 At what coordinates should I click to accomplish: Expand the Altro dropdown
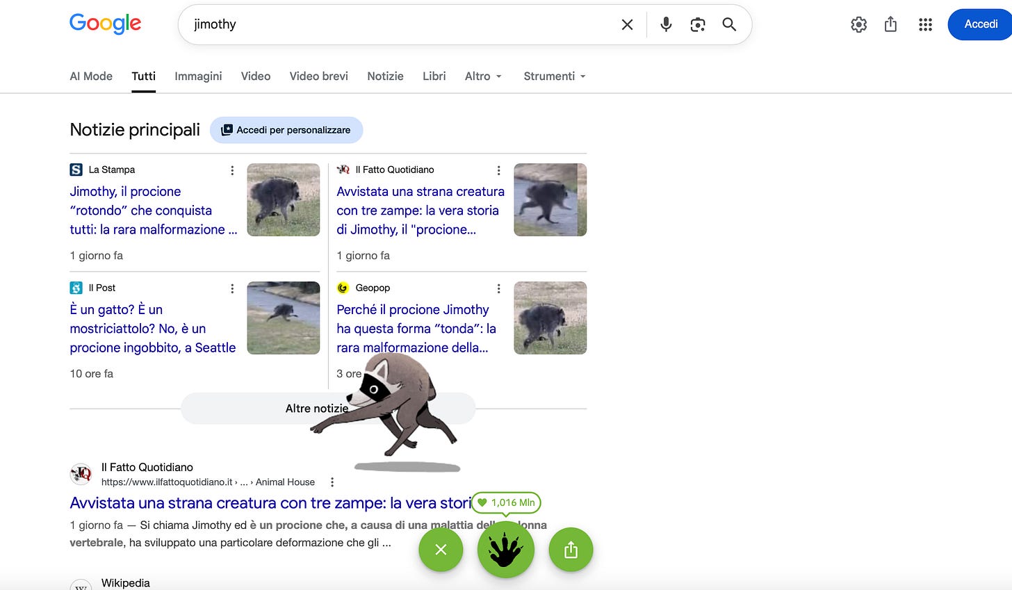pos(483,76)
